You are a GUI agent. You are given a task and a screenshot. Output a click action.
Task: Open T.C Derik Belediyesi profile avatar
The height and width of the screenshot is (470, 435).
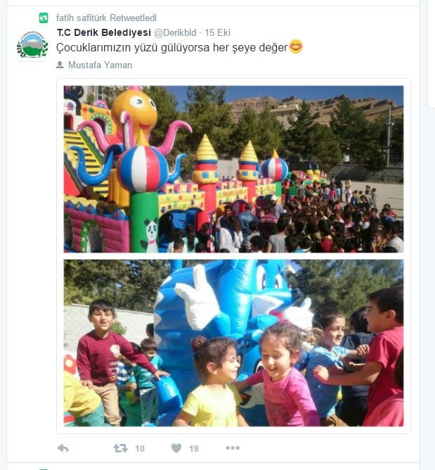point(32,44)
